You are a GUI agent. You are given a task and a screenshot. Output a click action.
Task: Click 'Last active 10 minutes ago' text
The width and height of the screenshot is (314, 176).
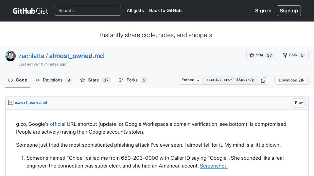pos(42,64)
